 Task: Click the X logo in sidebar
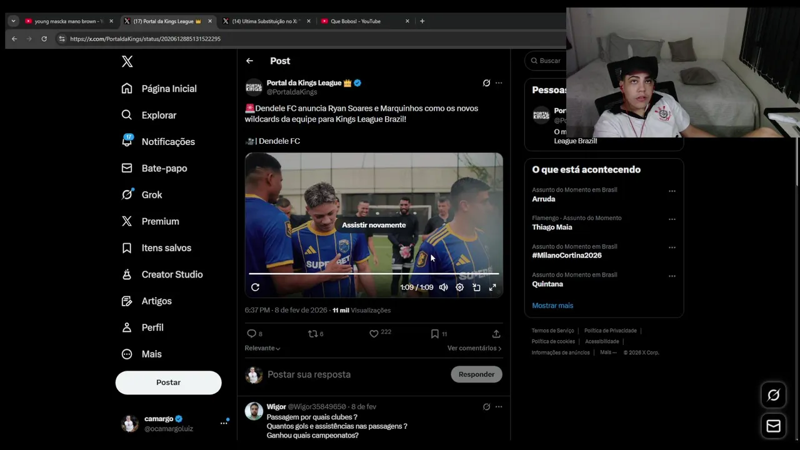pyautogui.click(x=127, y=61)
